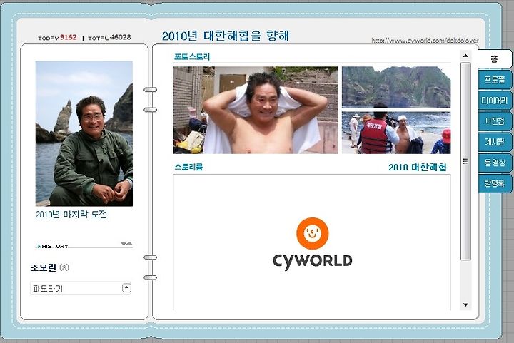
Task: Go to the 사진첩 tab
Action: coord(495,121)
